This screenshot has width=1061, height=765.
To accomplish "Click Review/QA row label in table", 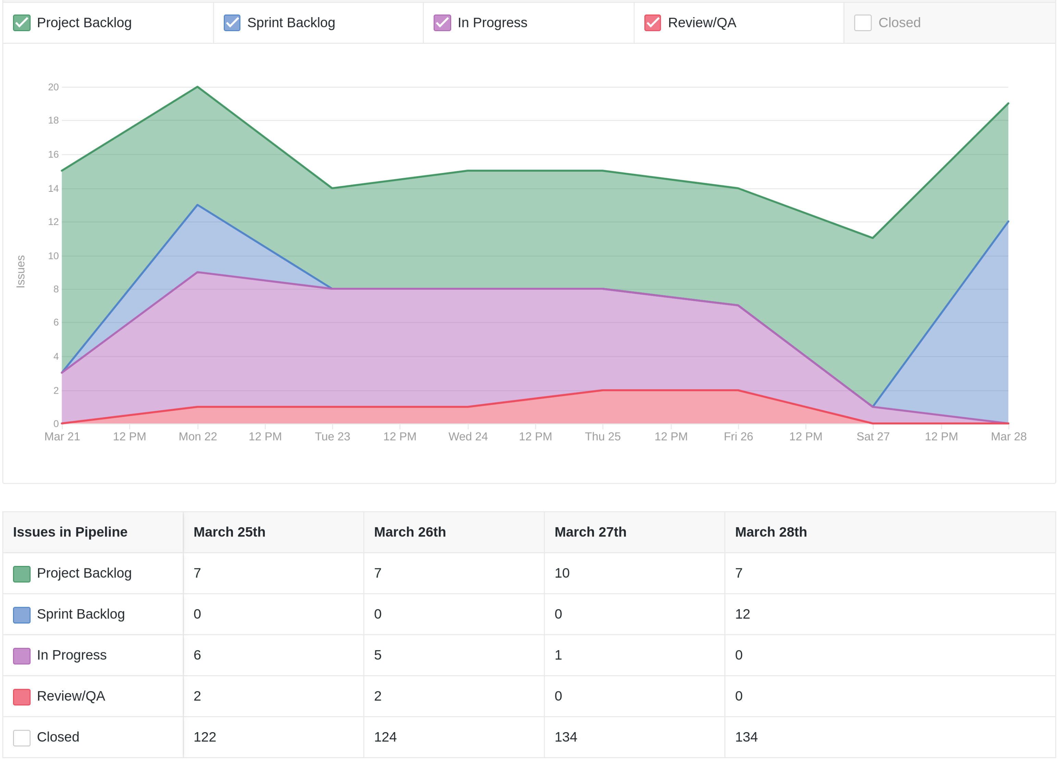I will 71,696.
